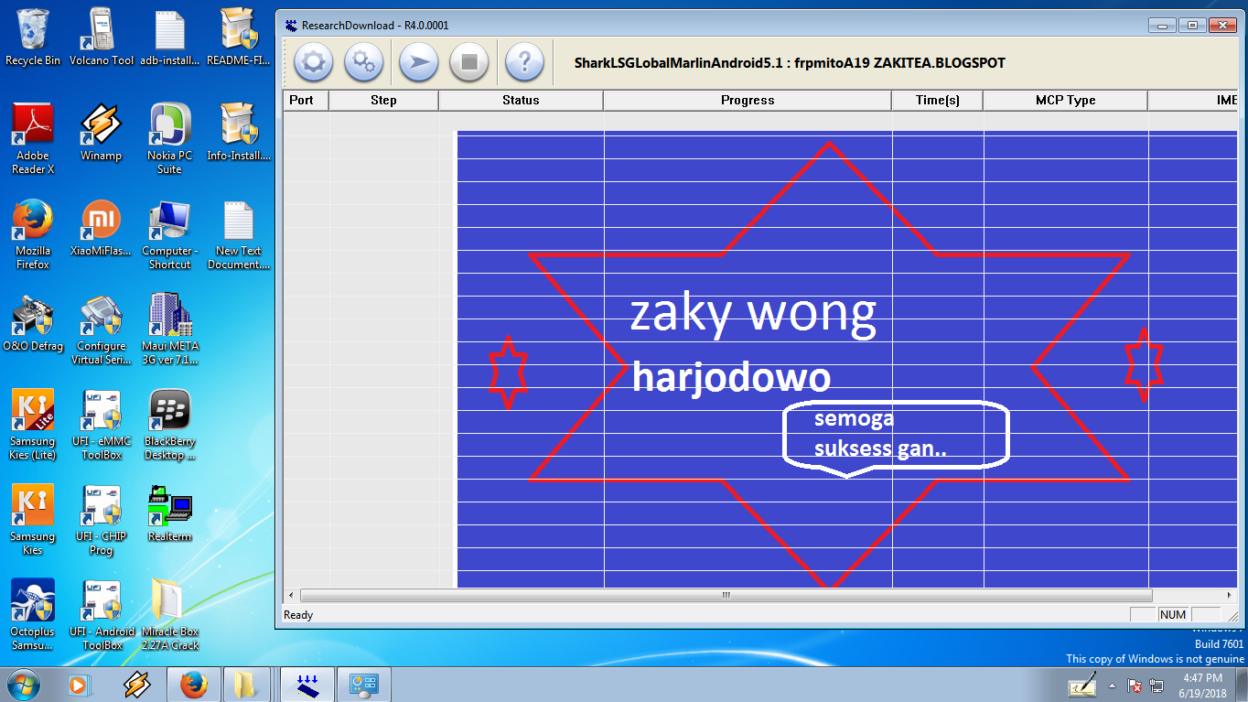This screenshot has height=702, width=1248.
Task: Select the Status column header
Action: (x=521, y=100)
